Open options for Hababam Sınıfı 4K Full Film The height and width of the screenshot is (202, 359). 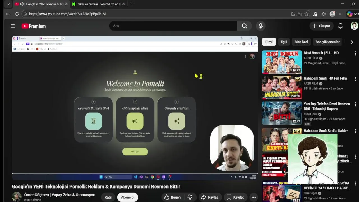pos(356,79)
